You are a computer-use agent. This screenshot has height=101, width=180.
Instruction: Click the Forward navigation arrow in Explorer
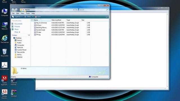pyautogui.click(x=16, y=10)
